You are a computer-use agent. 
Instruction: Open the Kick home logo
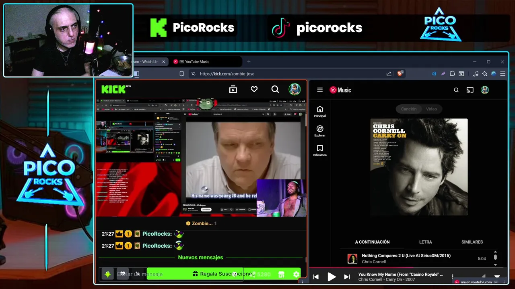[116, 89]
